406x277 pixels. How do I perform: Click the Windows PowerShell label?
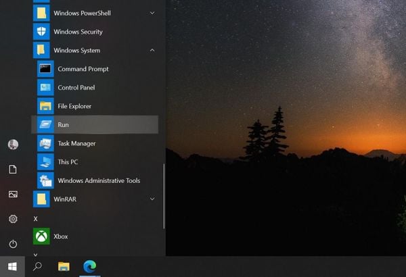click(82, 13)
